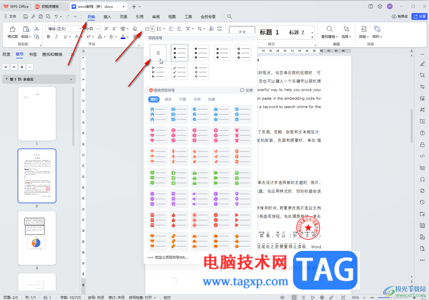Select the page 1 thumbnail

37,114
